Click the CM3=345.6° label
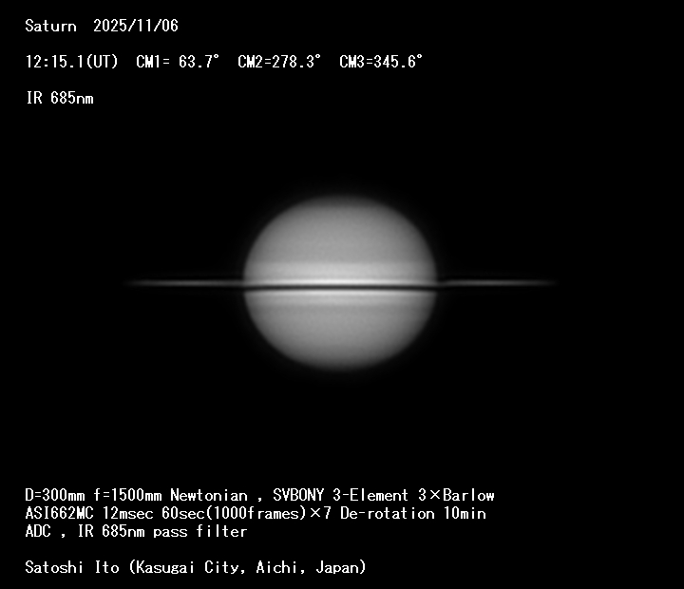 (381, 62)
